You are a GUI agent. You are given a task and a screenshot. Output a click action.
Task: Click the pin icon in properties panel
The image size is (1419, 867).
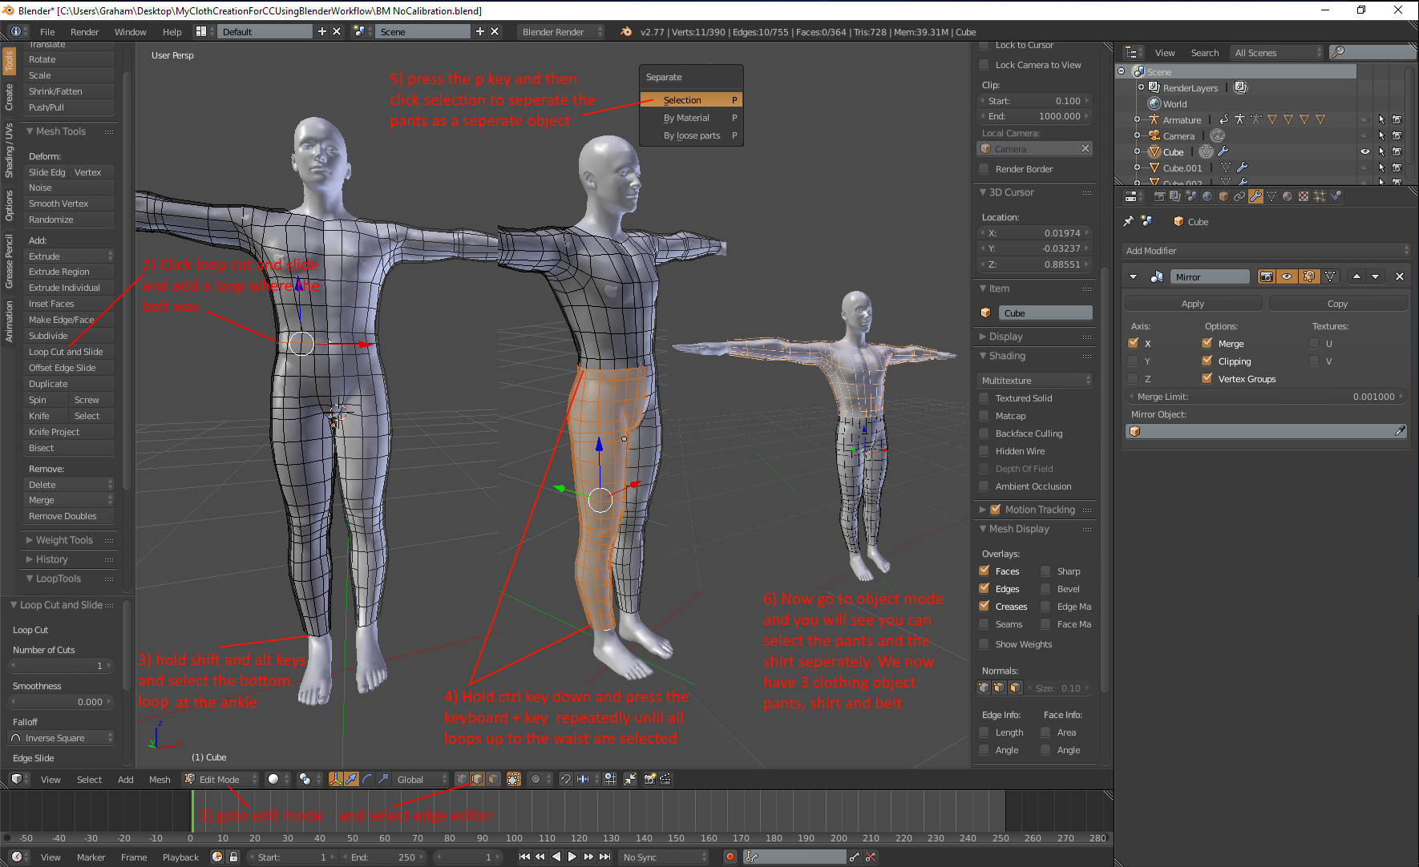tap(1129, 221)
